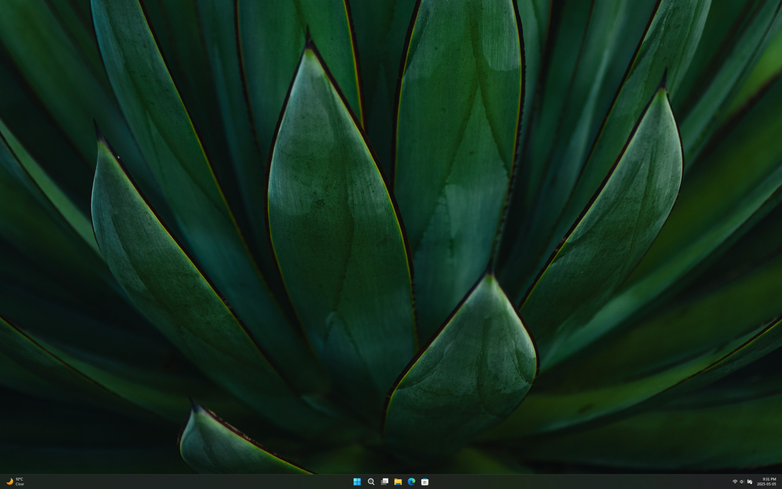The height and width of the screenshot is (489, 782).
Task: Click the Wi-Fi network tray icon
Action: (735, 482)
